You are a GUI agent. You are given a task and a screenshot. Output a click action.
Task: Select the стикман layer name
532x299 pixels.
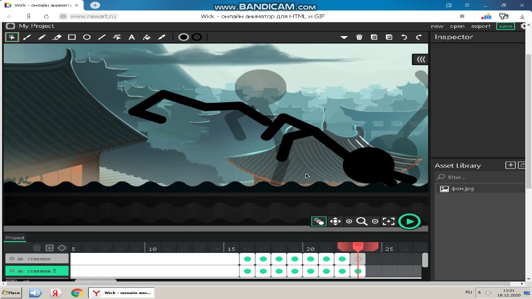point(39,259)
